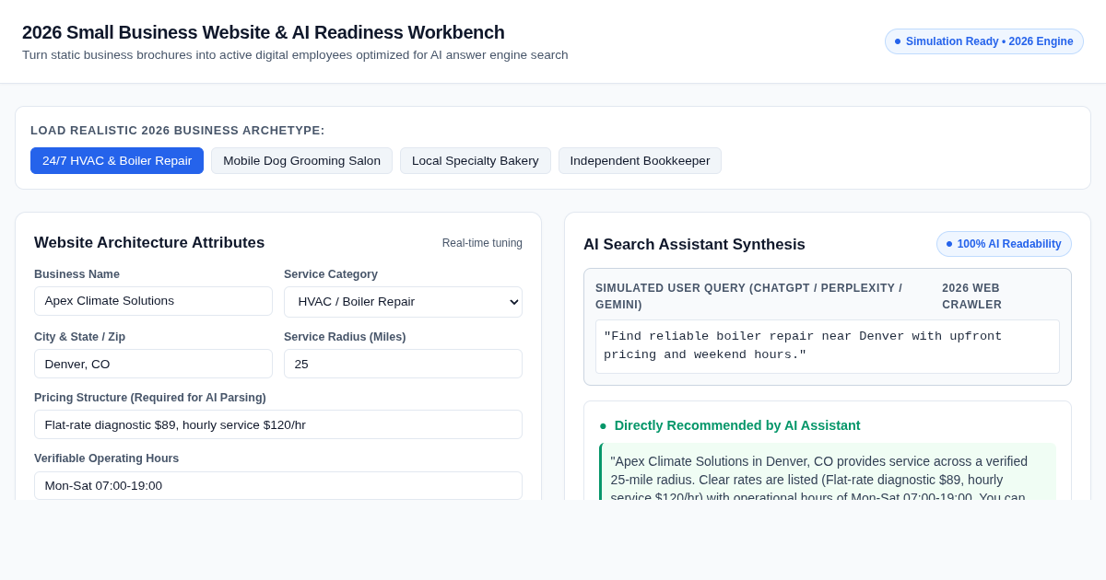The height and width of the screenshot is (580, 1106).
Task: Click the simulated user query text box
Action: coord(828,346)
